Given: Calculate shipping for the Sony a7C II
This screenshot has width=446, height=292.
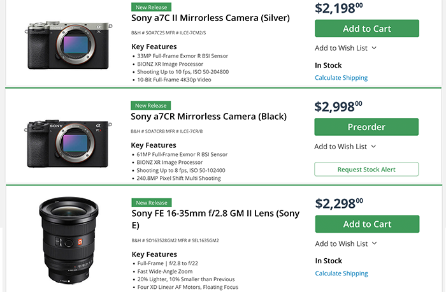Looking at the screenshot, I should pyautogui.click(x=341, y=78).
